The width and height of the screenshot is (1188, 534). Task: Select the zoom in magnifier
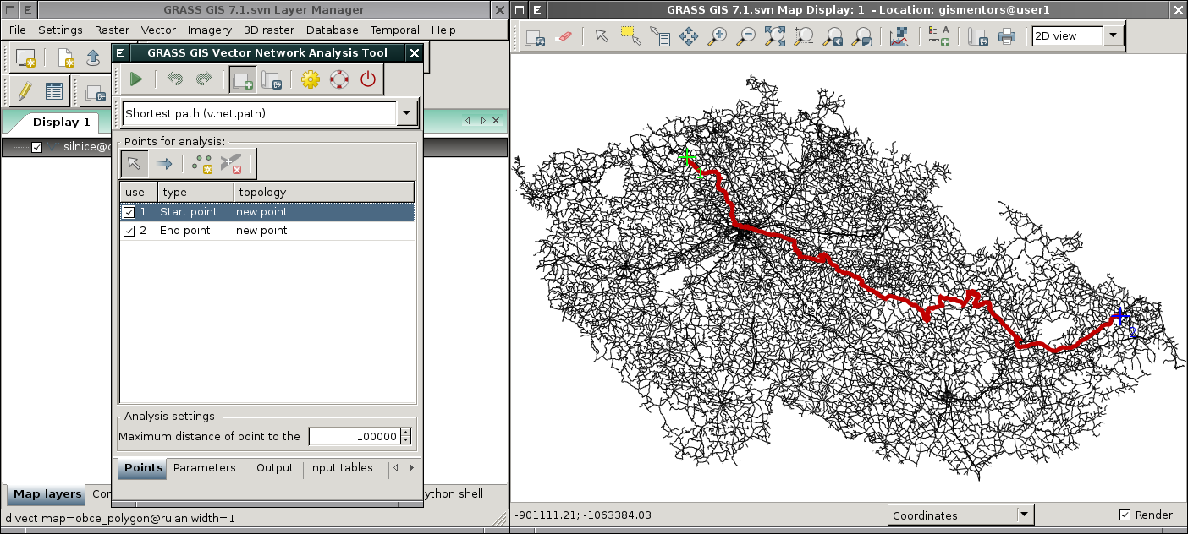[x=718, y=36]
